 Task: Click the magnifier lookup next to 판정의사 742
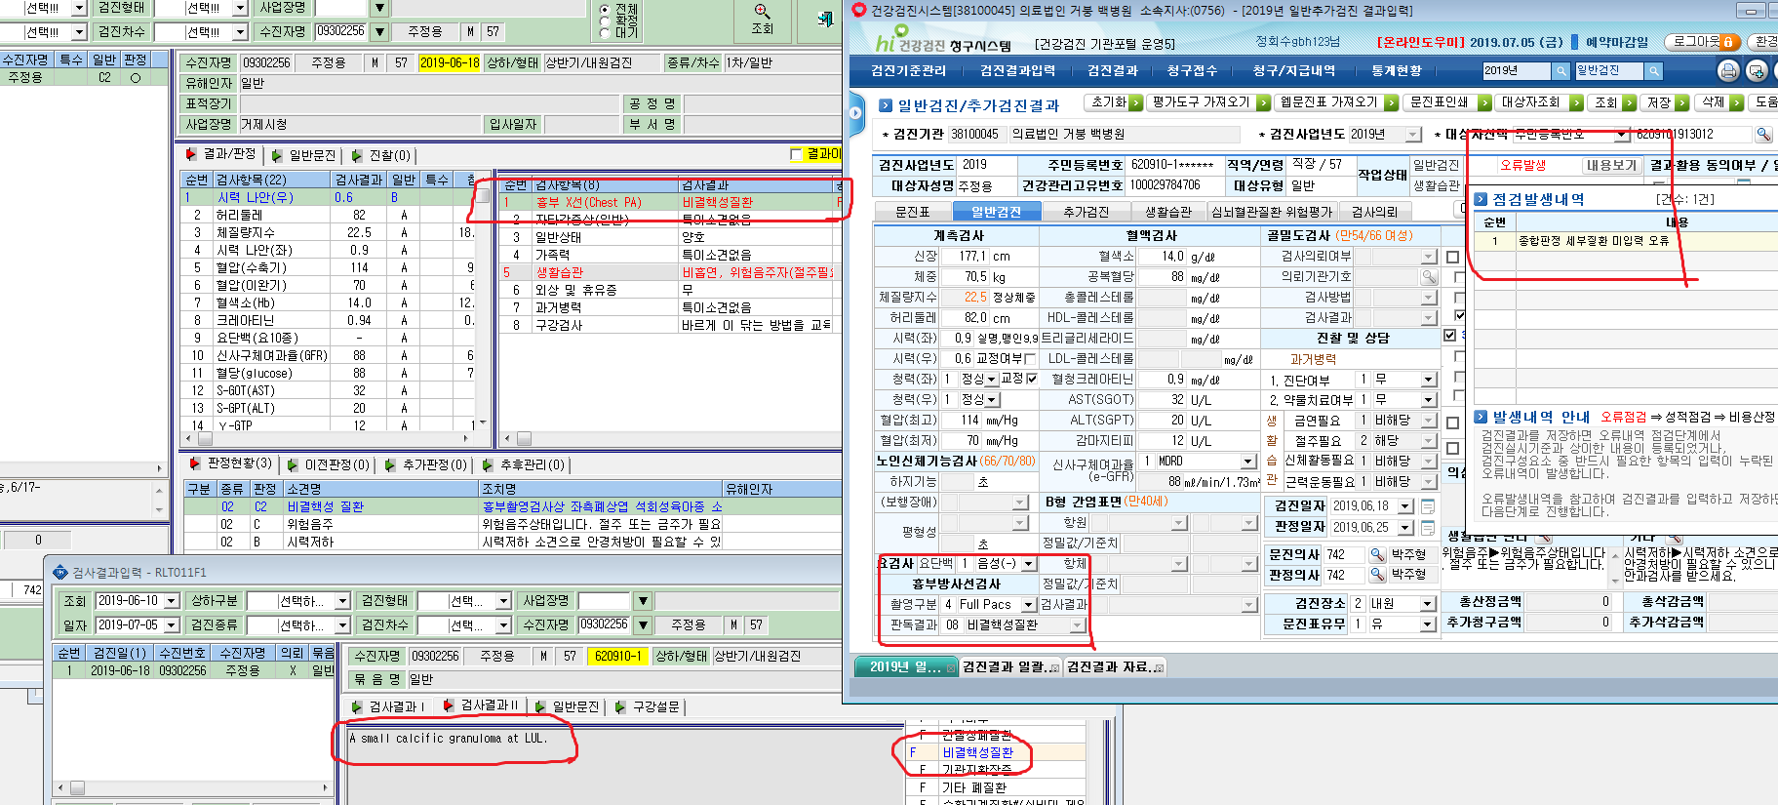(x=1378, y=575)
